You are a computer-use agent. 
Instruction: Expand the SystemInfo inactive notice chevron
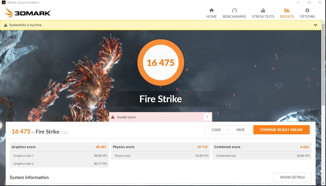(x=316, y=25)
